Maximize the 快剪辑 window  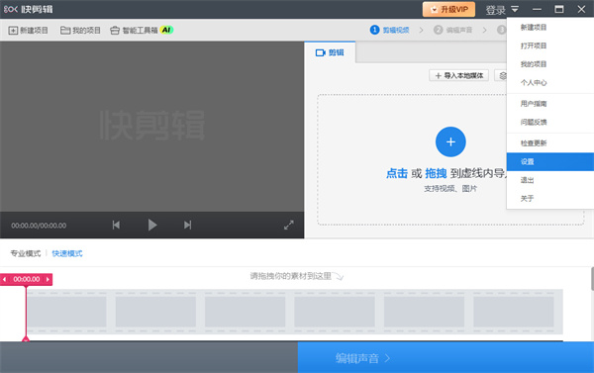pos(559,10)
